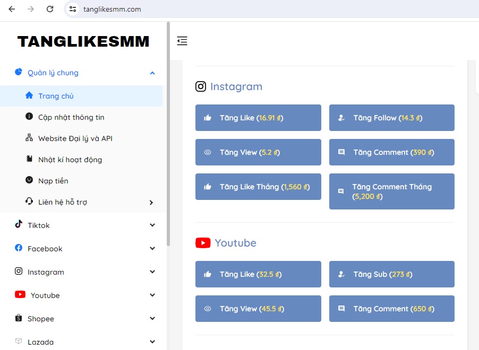
Task: Click Youtube section header play logo
Action: [x=203, y=243]
